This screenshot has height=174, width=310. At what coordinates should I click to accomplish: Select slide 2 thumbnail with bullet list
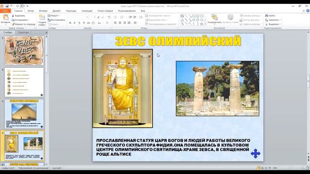(24, 82)
